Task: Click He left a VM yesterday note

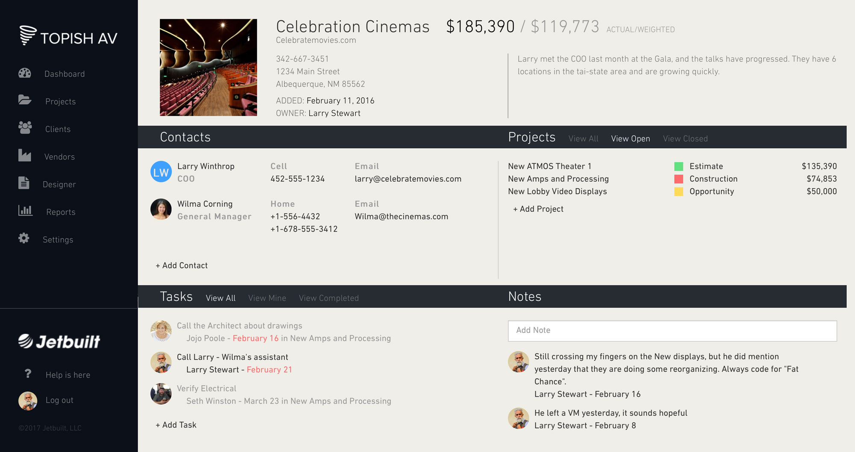Action: pos(611,413)
